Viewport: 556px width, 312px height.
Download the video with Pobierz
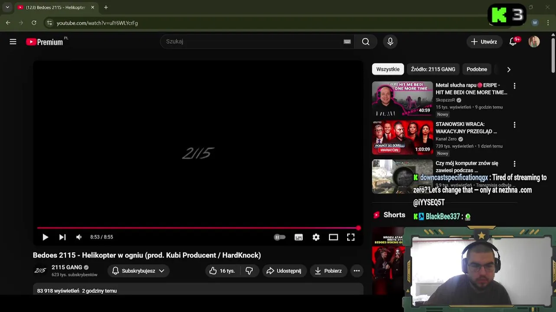(x=328, y=271)
